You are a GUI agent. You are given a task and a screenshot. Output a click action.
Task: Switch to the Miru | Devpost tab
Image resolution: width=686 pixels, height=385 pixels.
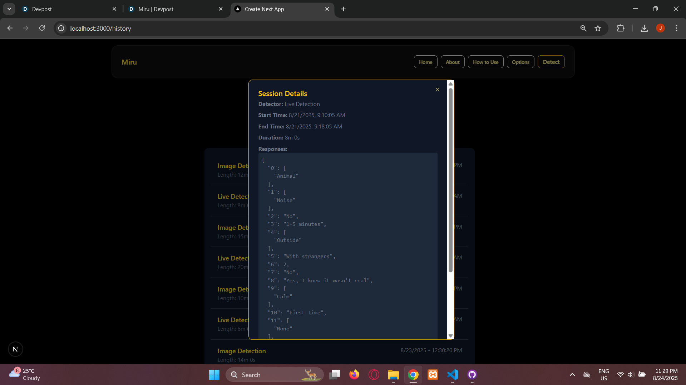pyautogui.click(x=175, y=9)
